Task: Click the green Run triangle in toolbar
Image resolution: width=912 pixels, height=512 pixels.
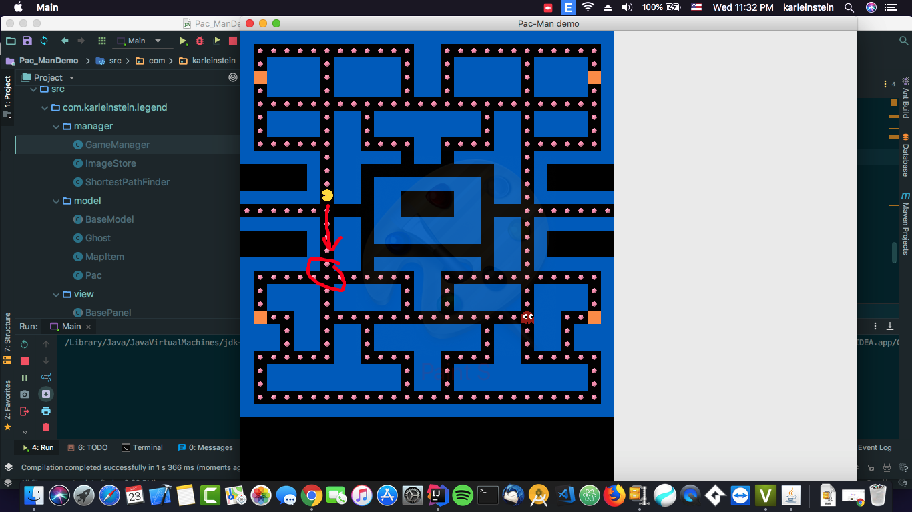Action: tap(183, 41)
